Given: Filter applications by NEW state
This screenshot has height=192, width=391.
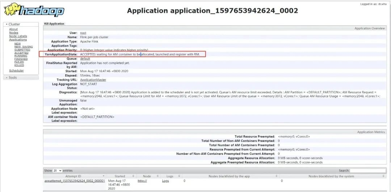Looking at the screenshot, I should tap(17, 44).
